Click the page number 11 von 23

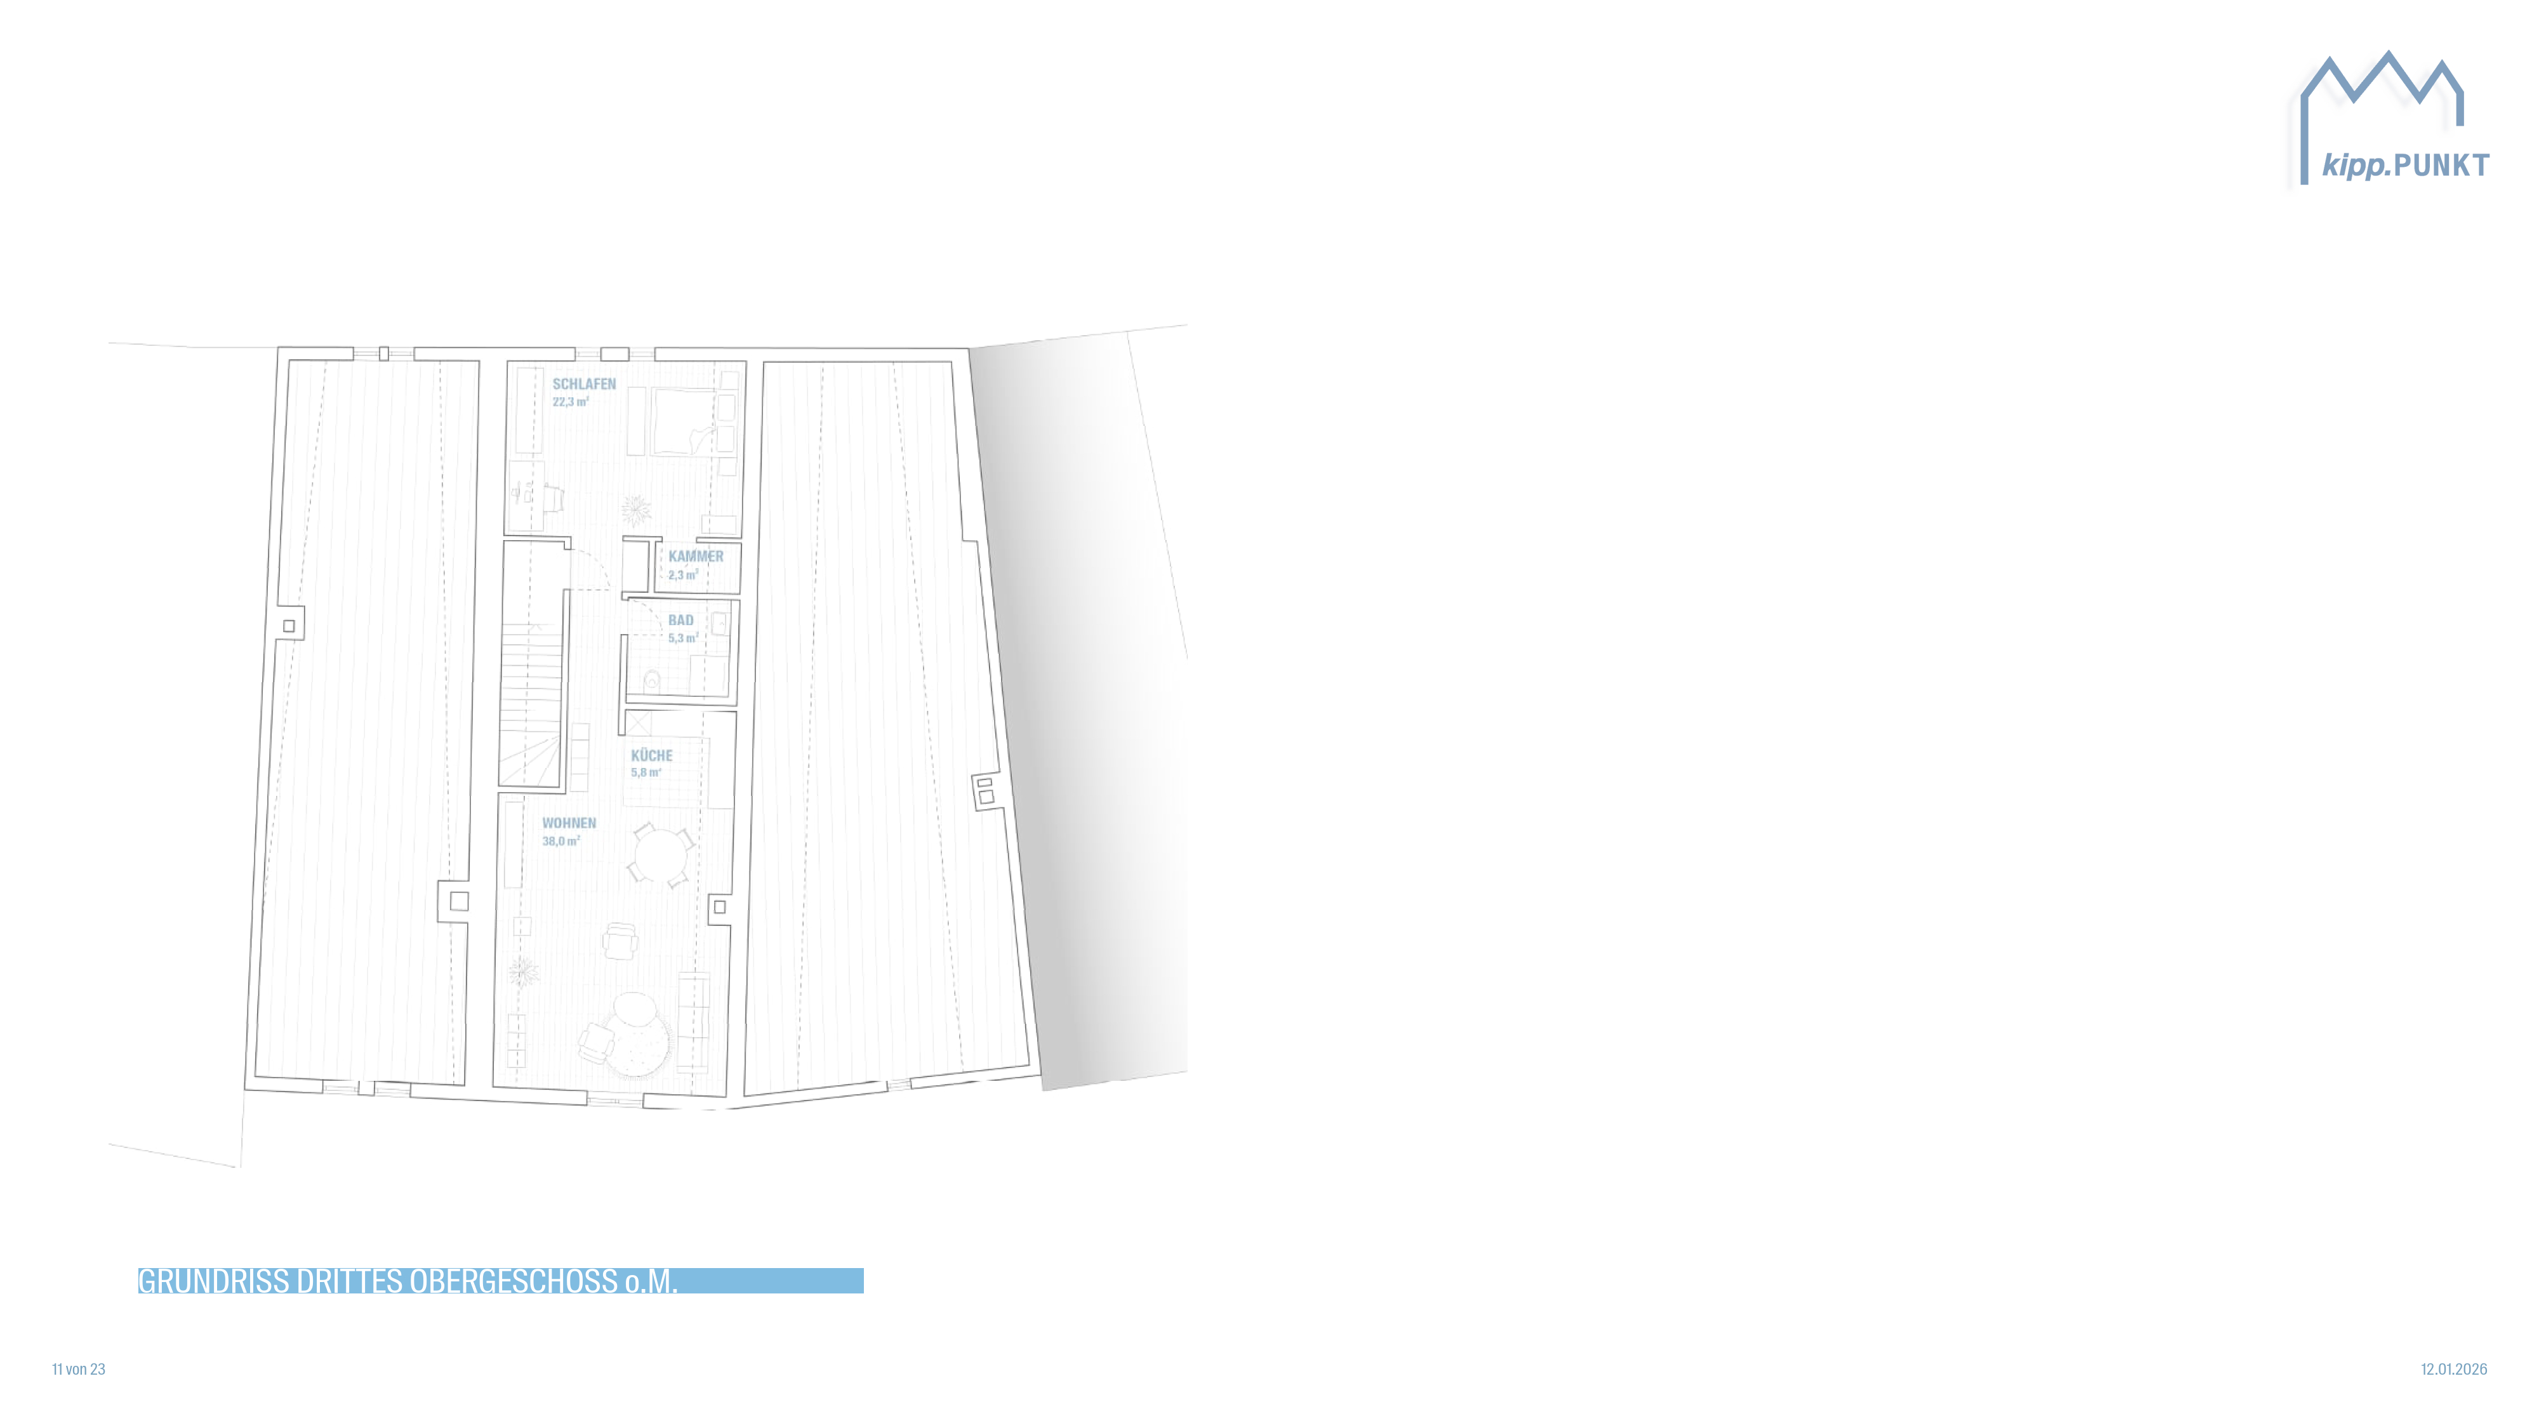click(79, 1369)
